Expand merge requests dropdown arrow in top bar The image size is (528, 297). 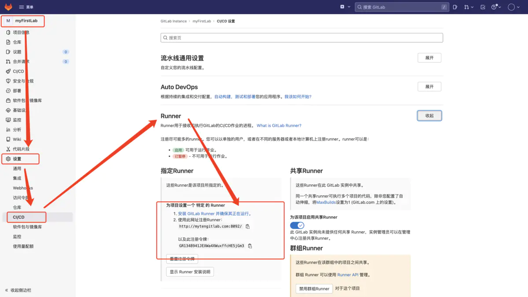tap(472, 7)
